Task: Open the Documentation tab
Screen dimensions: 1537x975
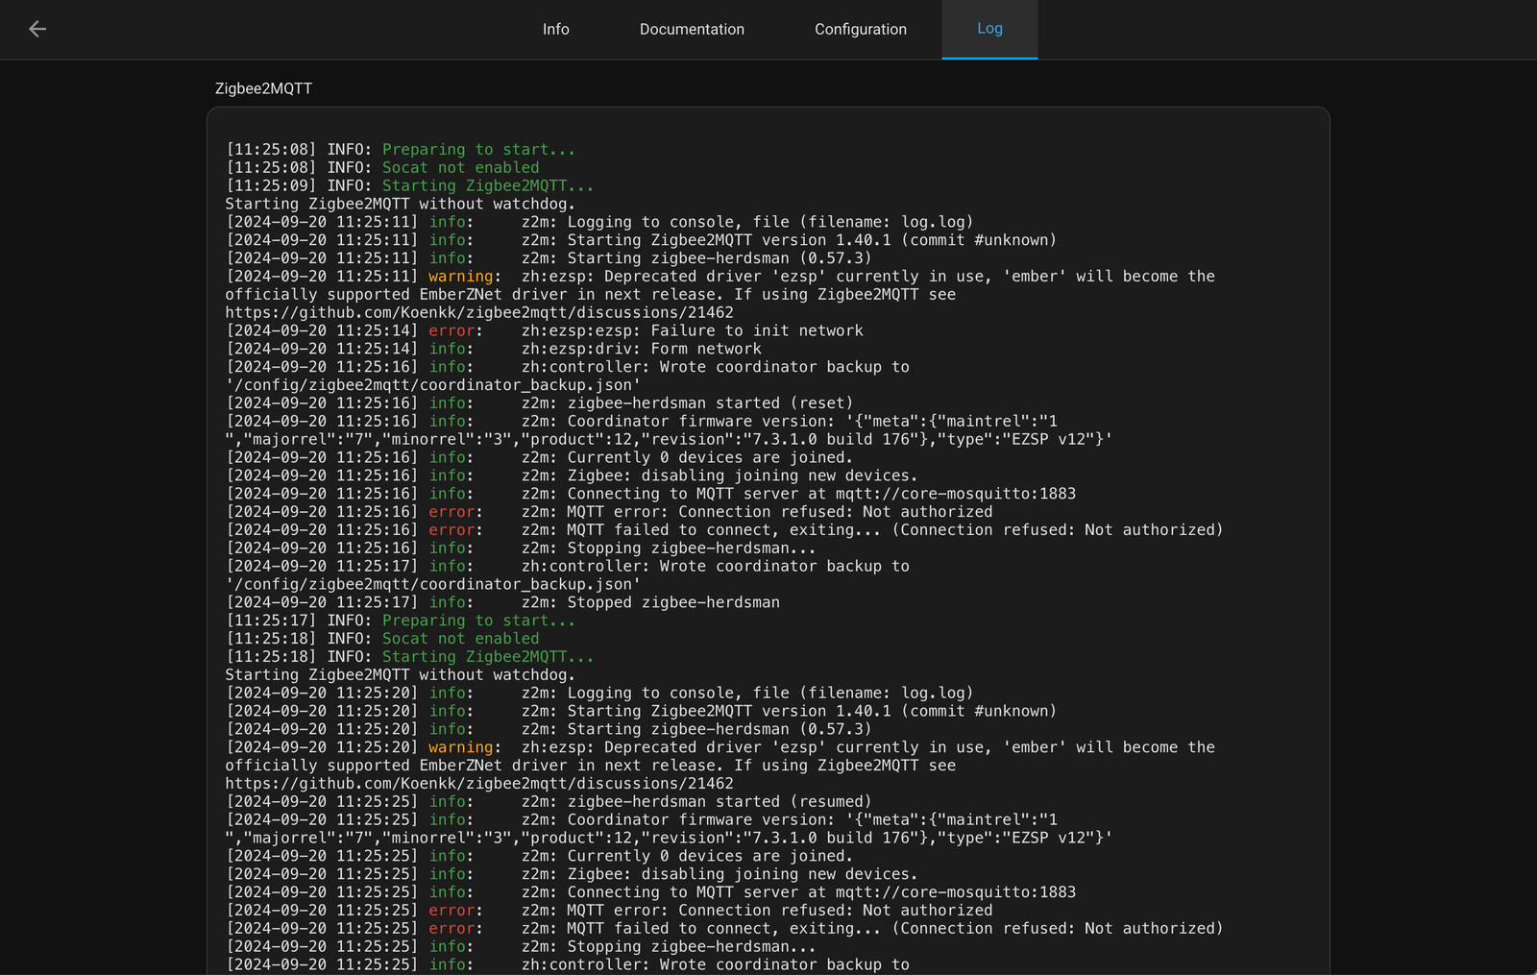Action: pyautogui.click(x=692, y=29)
